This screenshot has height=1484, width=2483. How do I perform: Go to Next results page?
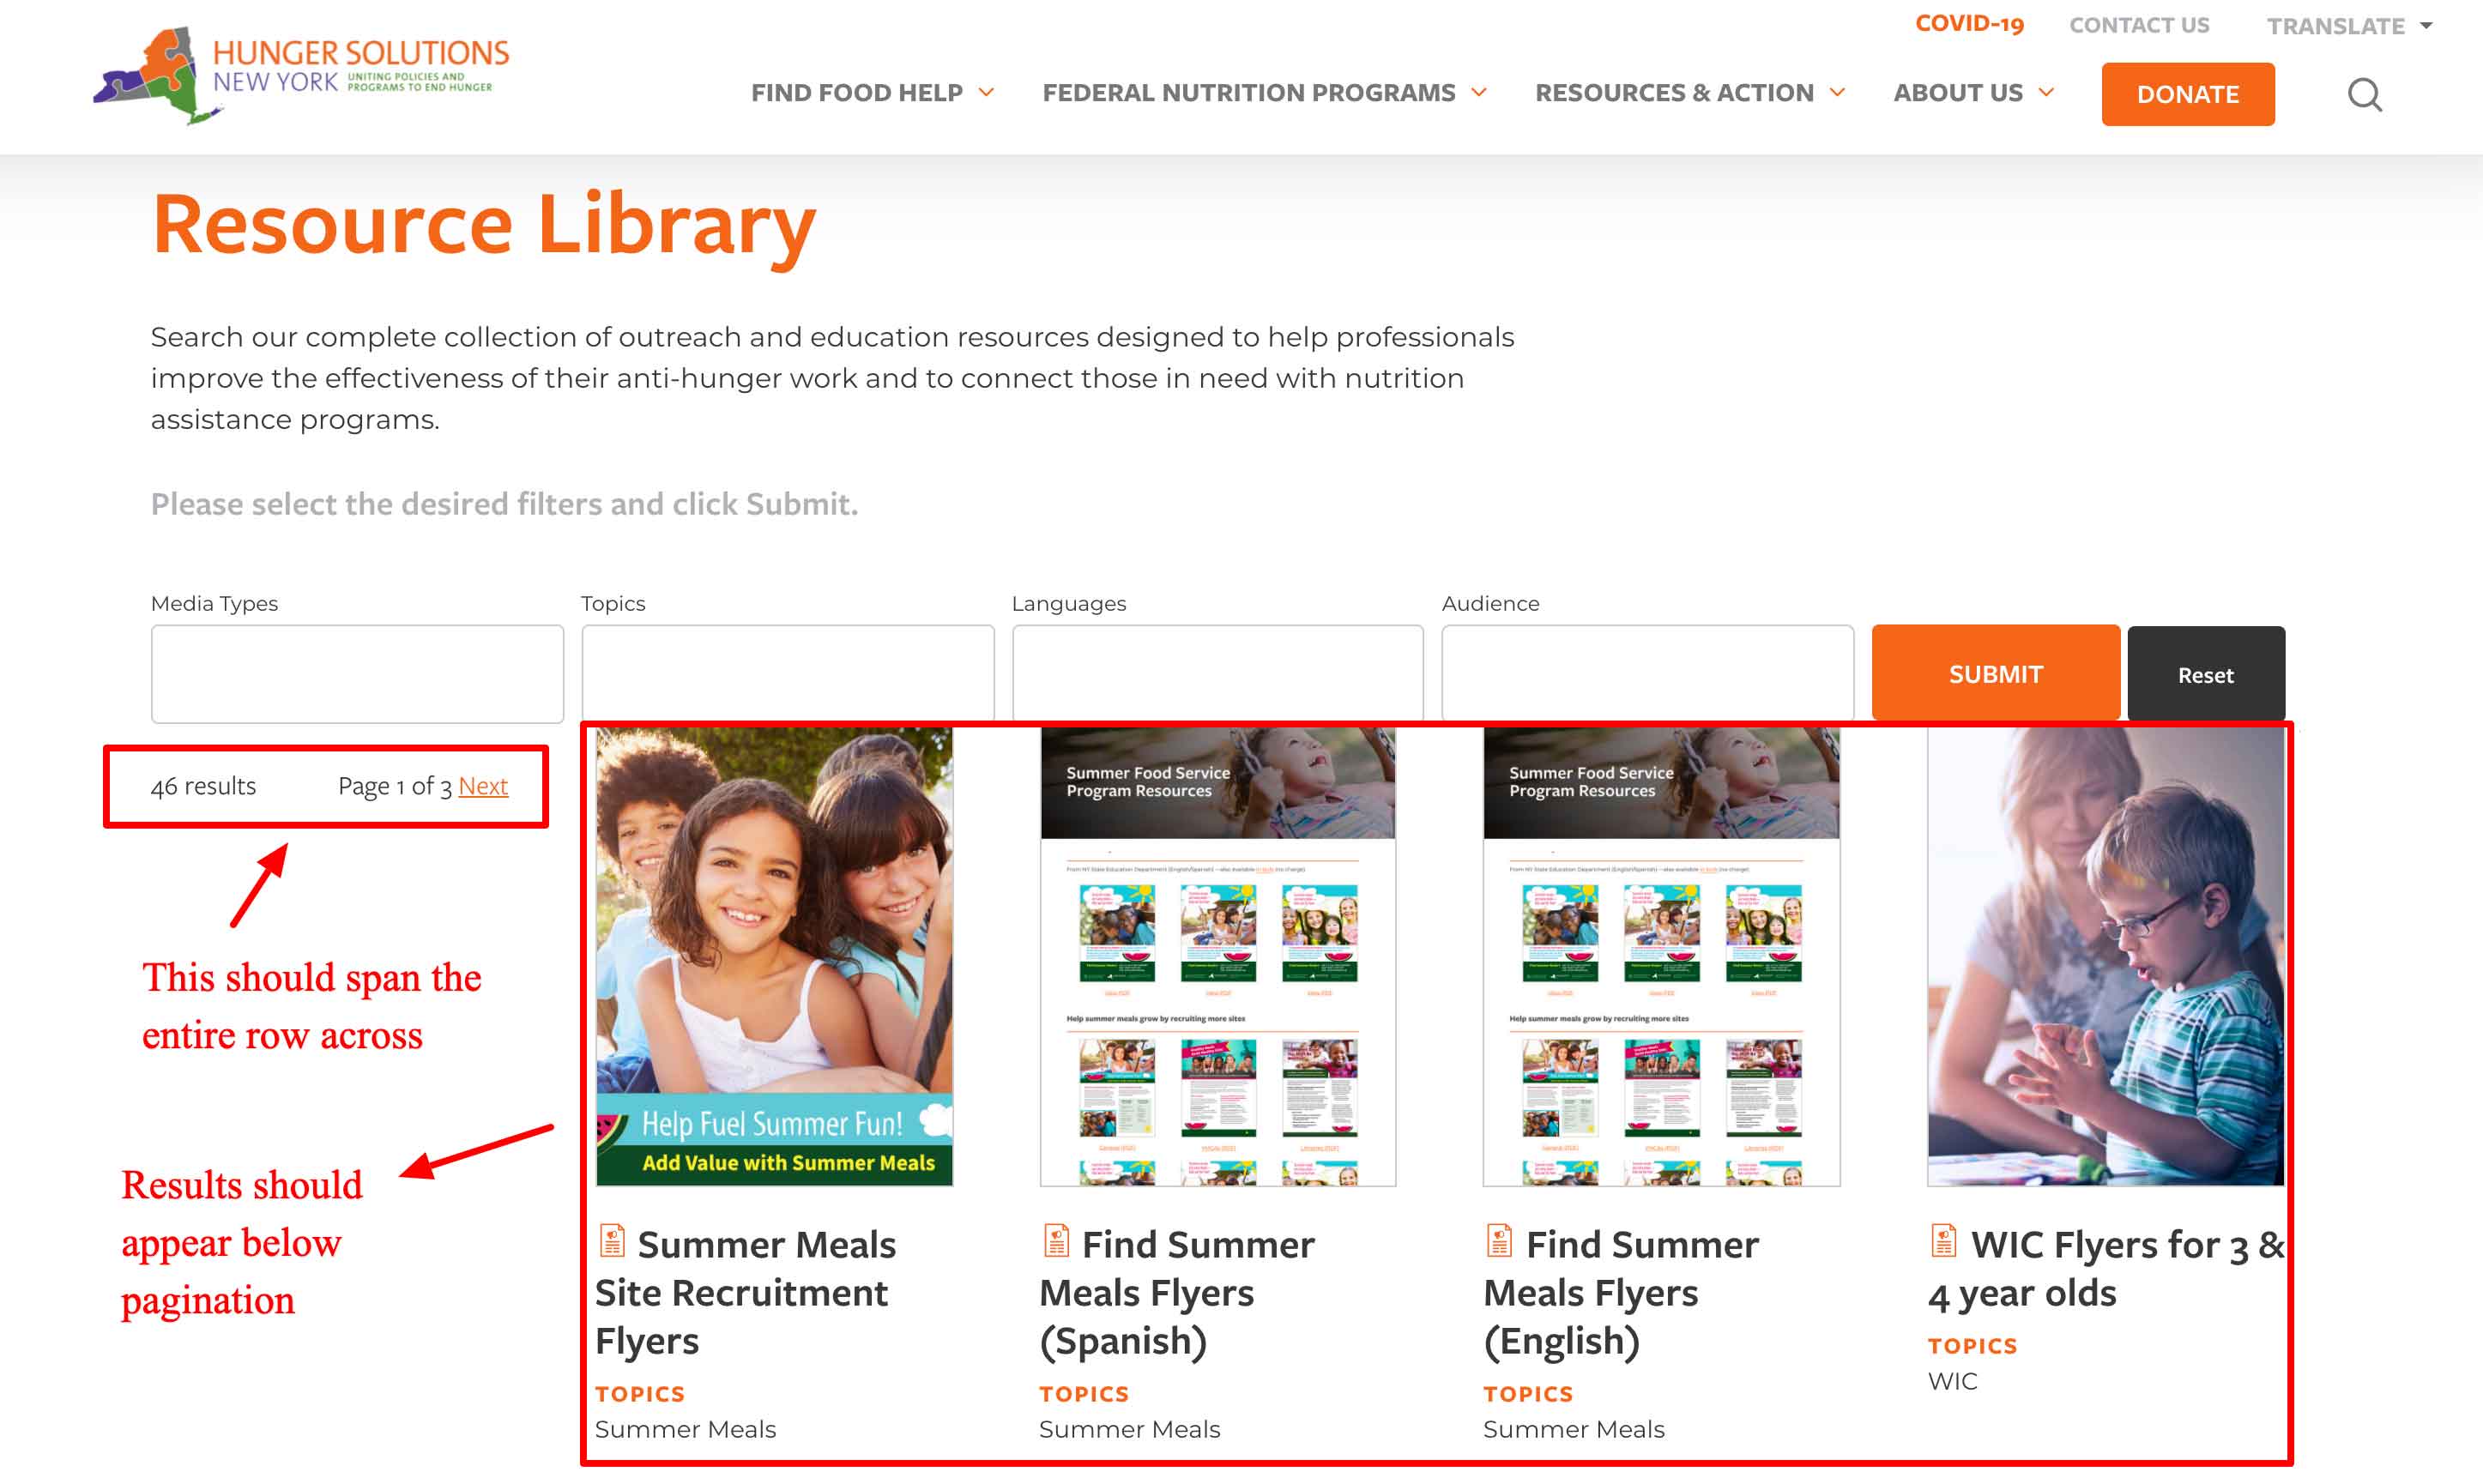tap(483, 786)
